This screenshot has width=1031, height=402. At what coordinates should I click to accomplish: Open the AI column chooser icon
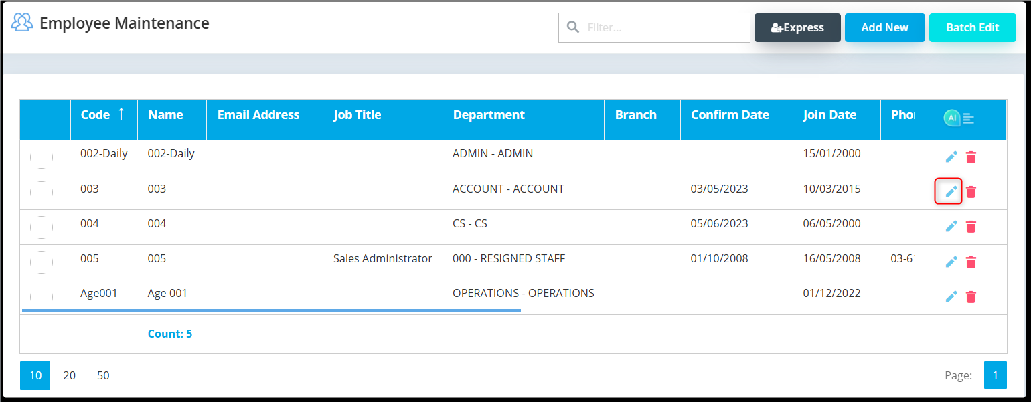[x=959, y=118]
